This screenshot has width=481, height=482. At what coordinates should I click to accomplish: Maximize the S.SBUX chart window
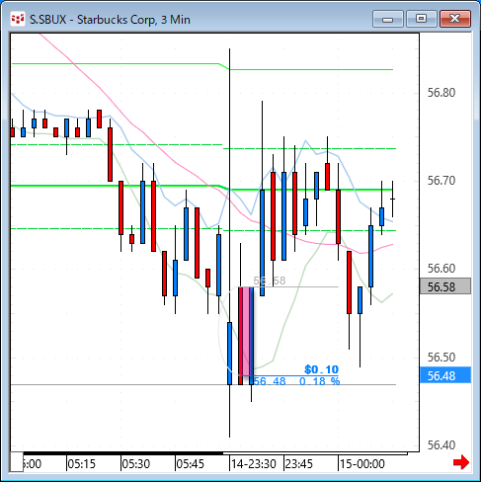pos(422,19)
